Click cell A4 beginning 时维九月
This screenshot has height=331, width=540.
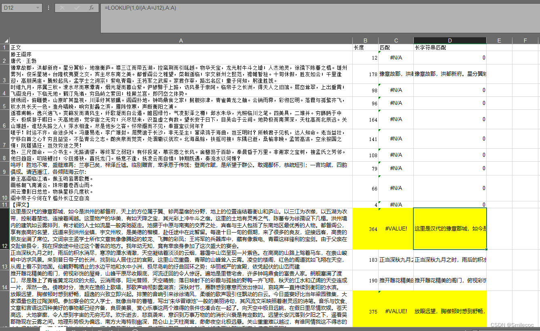[x=181, y=90]
